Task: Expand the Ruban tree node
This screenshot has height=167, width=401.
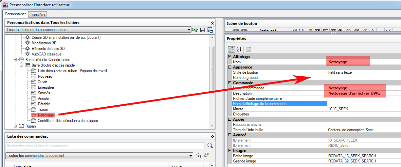Action: [15, 126]
